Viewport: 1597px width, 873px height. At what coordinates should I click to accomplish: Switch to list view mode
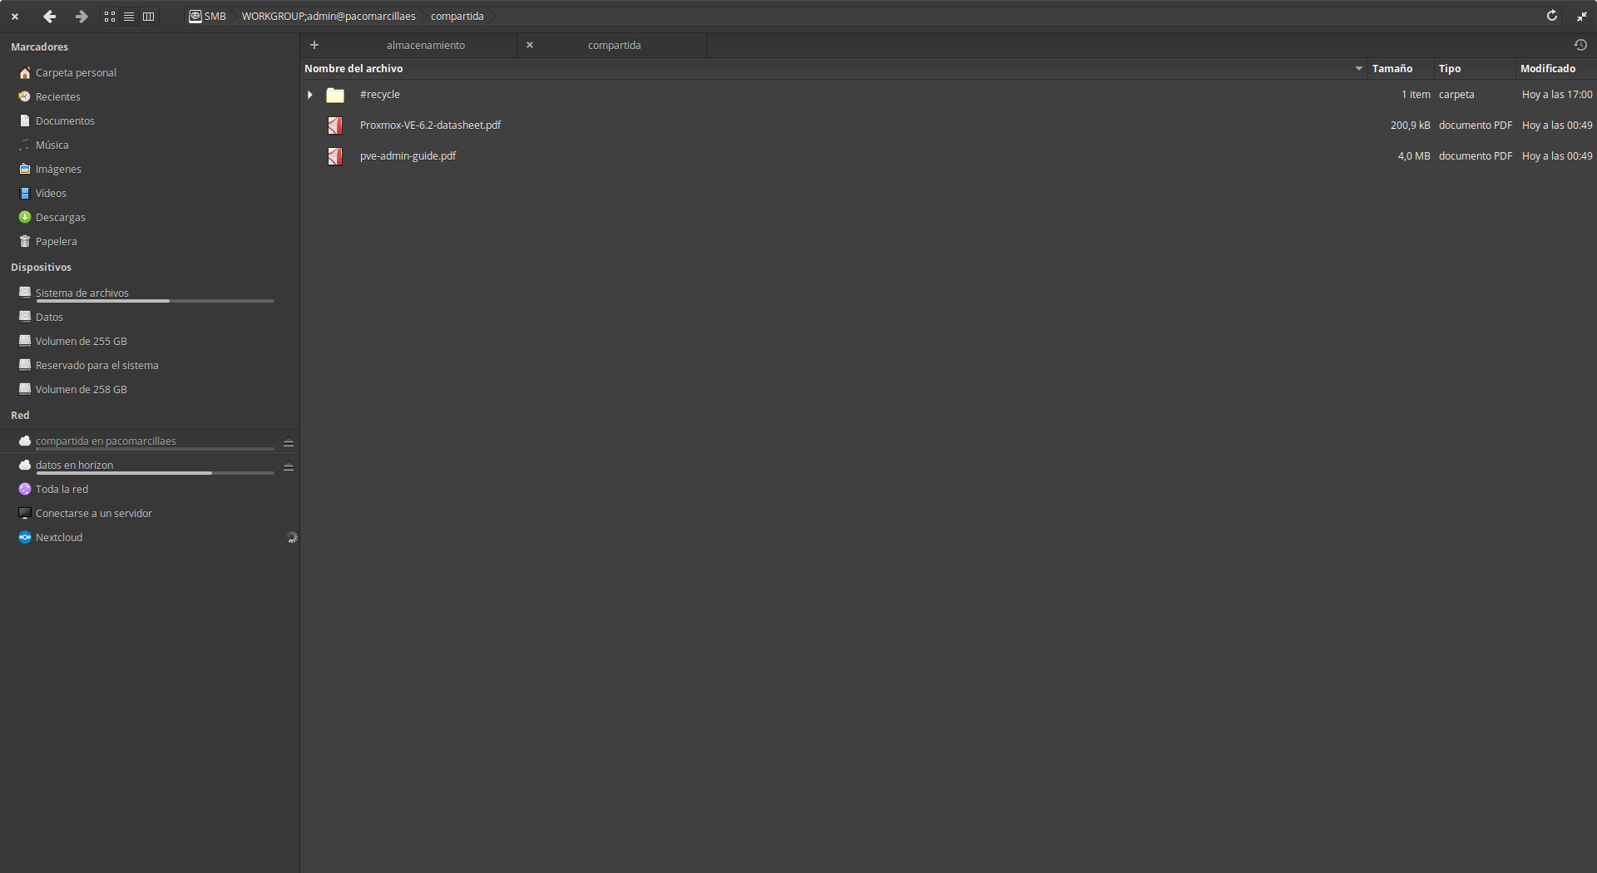tap(129, 17)
